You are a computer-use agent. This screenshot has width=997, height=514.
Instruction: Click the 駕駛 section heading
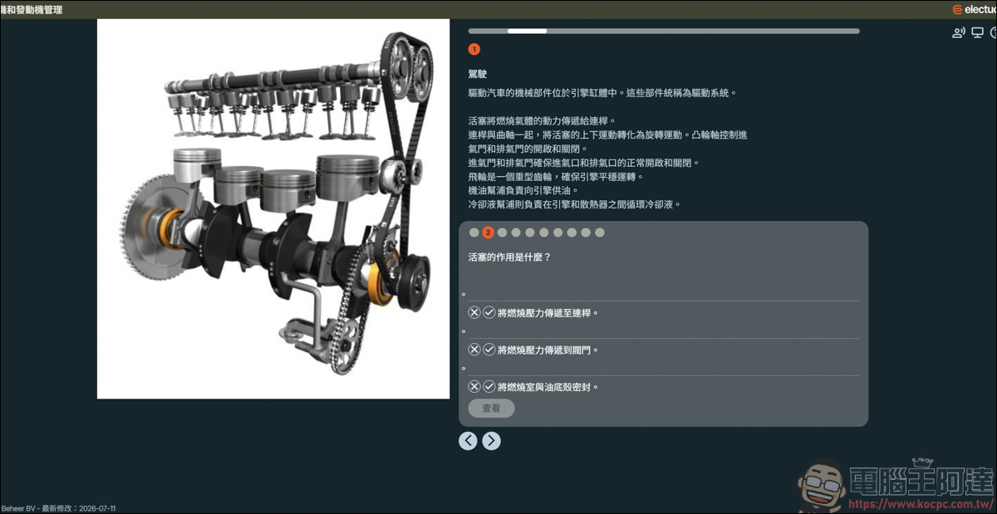point(478,74)
